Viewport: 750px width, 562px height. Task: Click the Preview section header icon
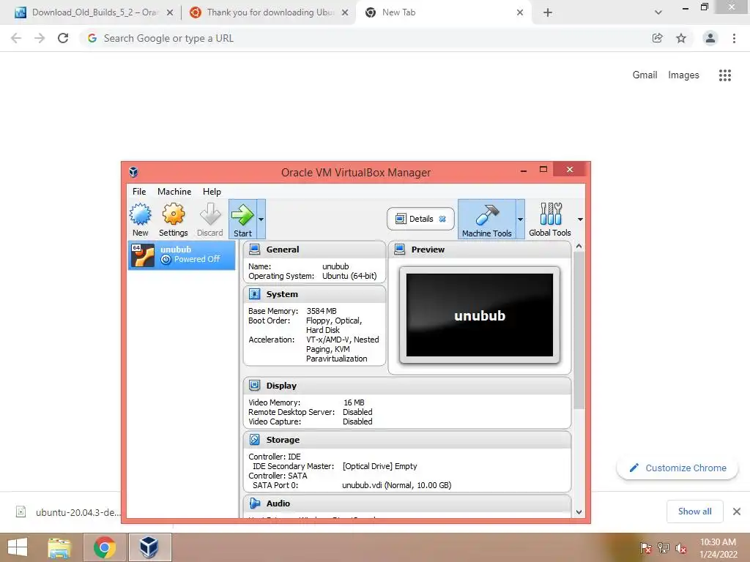[399, 250]
